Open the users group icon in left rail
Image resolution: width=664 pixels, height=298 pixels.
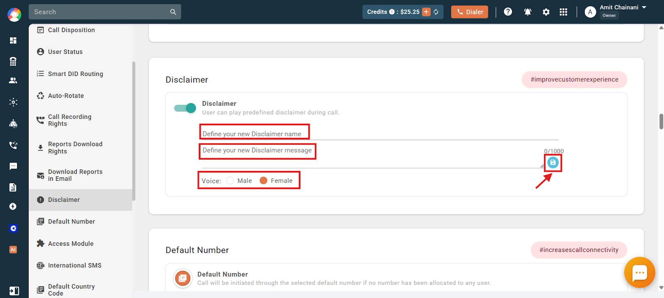pyautogui.click(x=13, y=80)
